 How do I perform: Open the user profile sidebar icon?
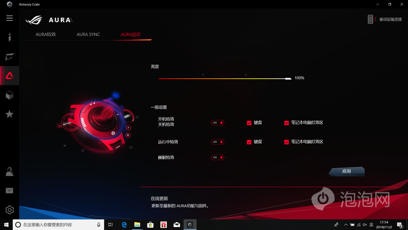pyautogui.click(x=10, y=171)
